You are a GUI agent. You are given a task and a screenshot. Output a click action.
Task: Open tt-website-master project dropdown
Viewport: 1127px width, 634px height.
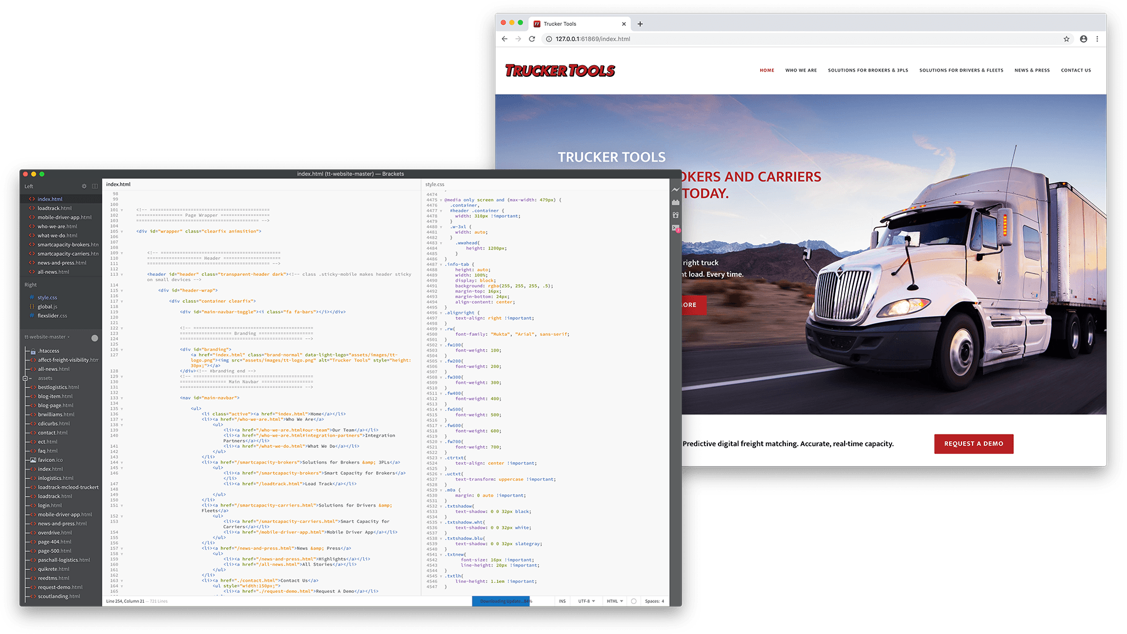pyautogui.click(x=47, y=337)
